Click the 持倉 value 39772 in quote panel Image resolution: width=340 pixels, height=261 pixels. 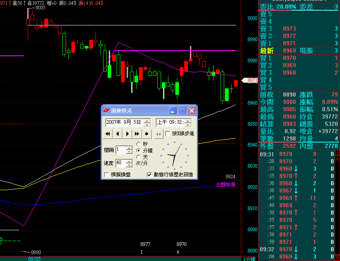tap(329, 117)
